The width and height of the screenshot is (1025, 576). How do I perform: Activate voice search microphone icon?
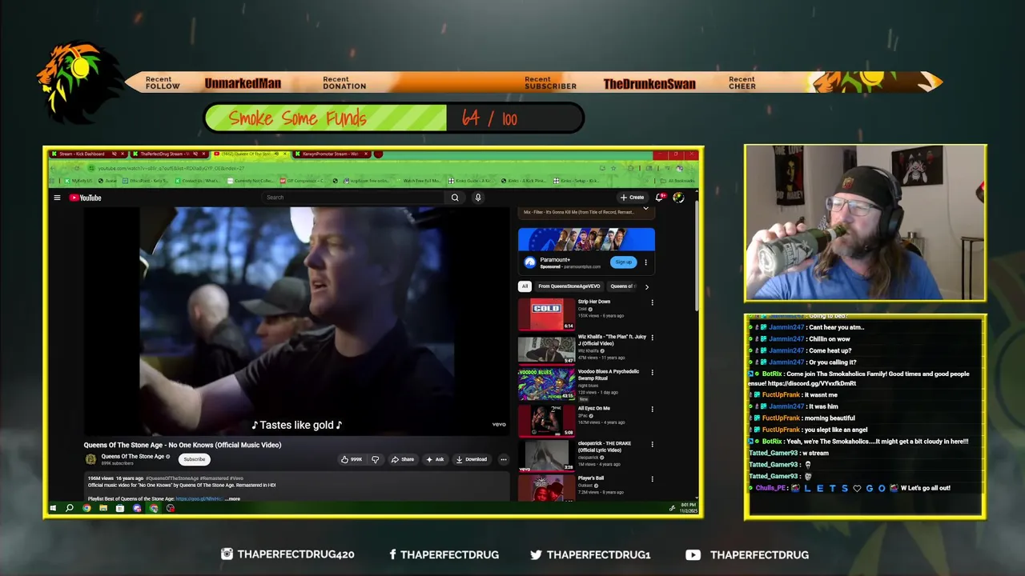tap(478, 198)
